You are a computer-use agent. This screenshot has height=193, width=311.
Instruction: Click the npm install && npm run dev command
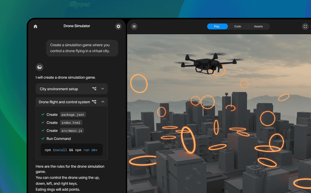[x=71, y=150]
